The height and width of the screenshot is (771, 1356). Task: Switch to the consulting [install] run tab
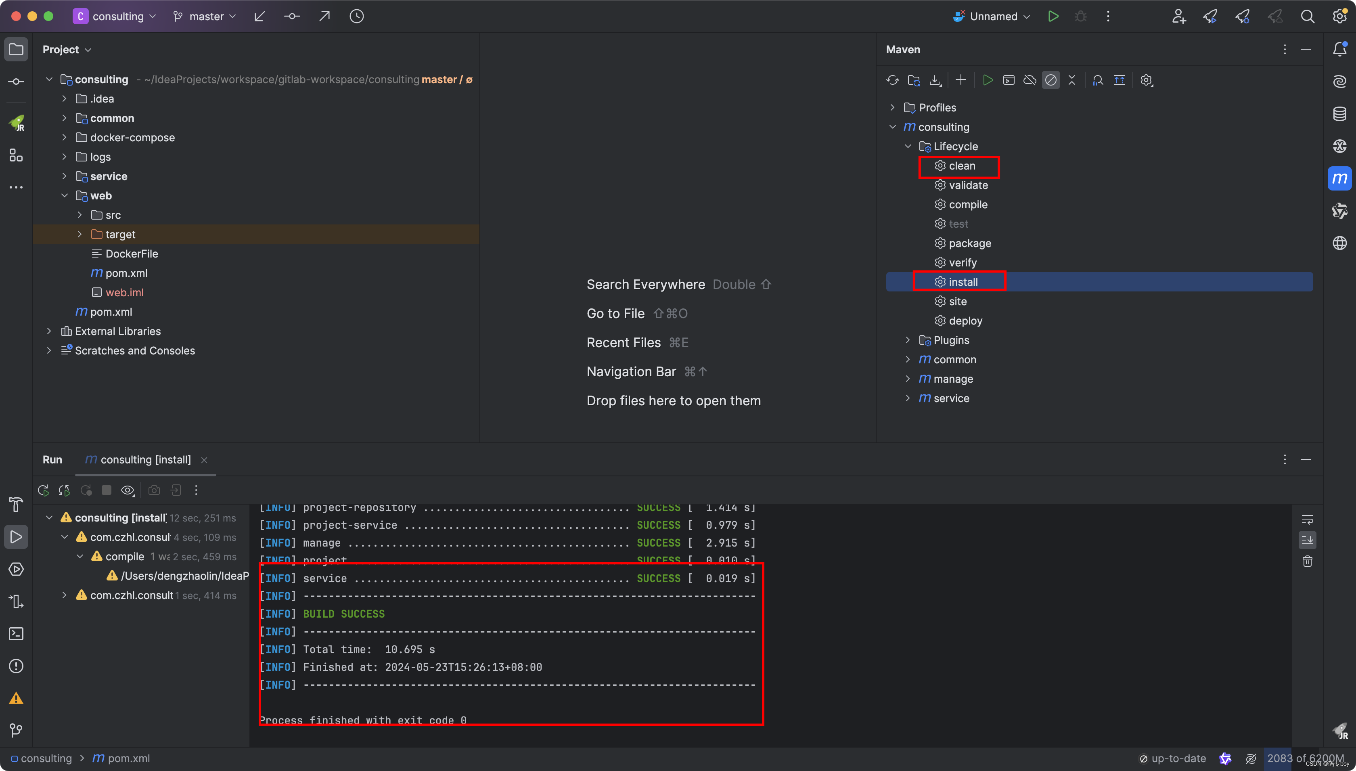click(x=145, y=460)
